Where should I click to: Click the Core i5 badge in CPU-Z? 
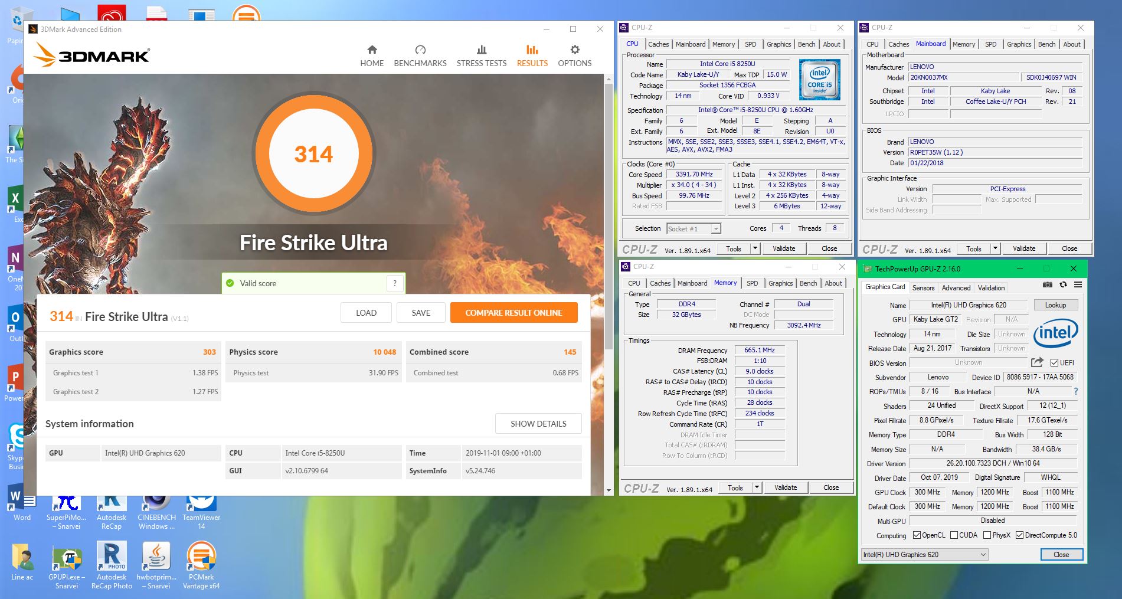tap(820, 80)
